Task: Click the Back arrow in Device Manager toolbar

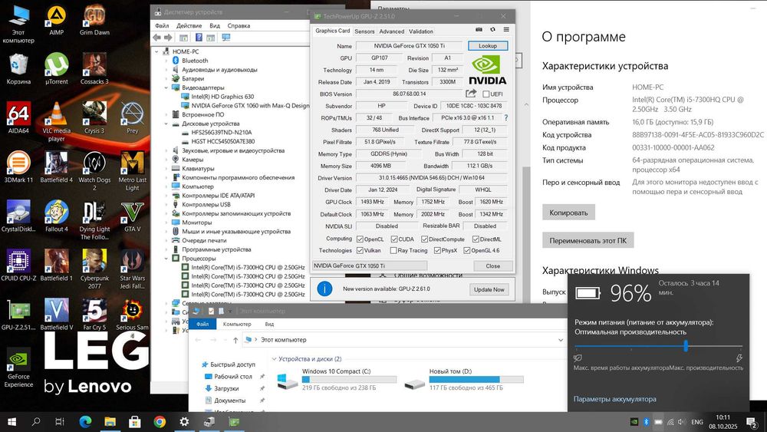Action: click(x=156, y=37)
